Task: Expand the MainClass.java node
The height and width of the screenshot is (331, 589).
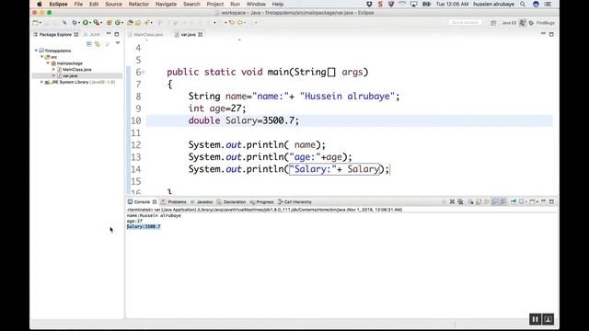Action: point(53,70)
